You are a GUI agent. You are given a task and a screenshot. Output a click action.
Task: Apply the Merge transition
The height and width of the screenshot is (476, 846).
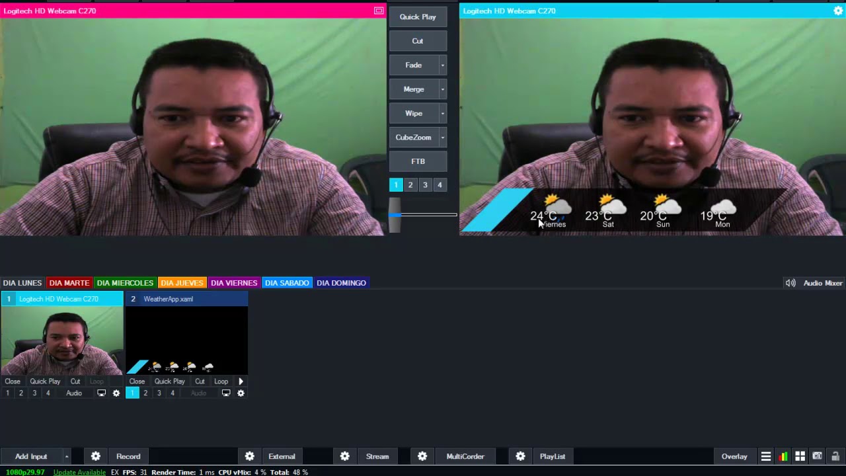pyautogui.click(x=414, y=89)
